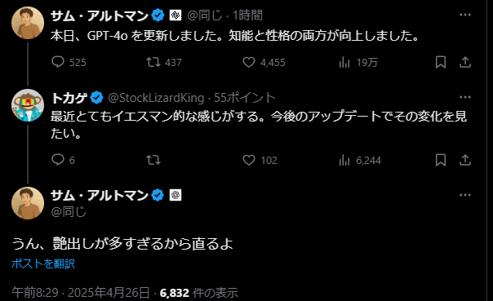
Task: Share the トカゲ reply post
Action: tap(465, 160)
